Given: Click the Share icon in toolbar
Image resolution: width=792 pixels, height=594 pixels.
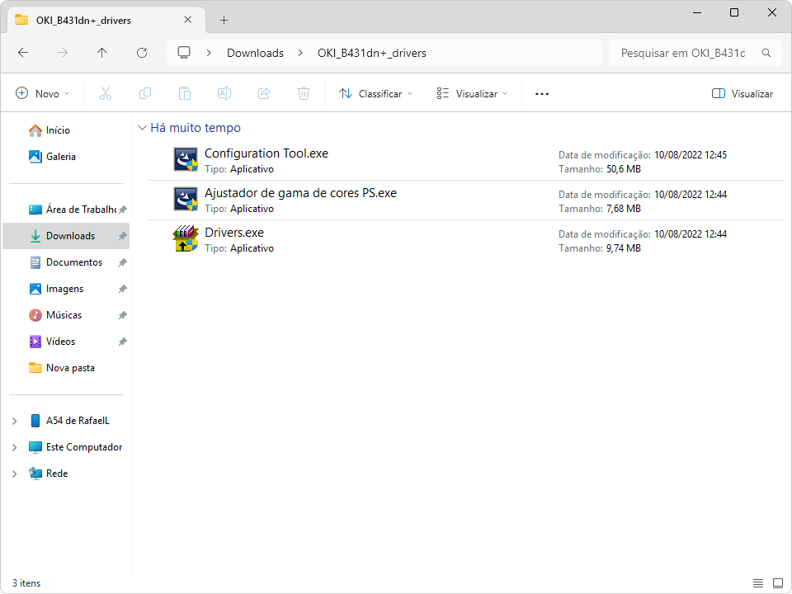Looking at the screenshot, I should coord(264,93).
